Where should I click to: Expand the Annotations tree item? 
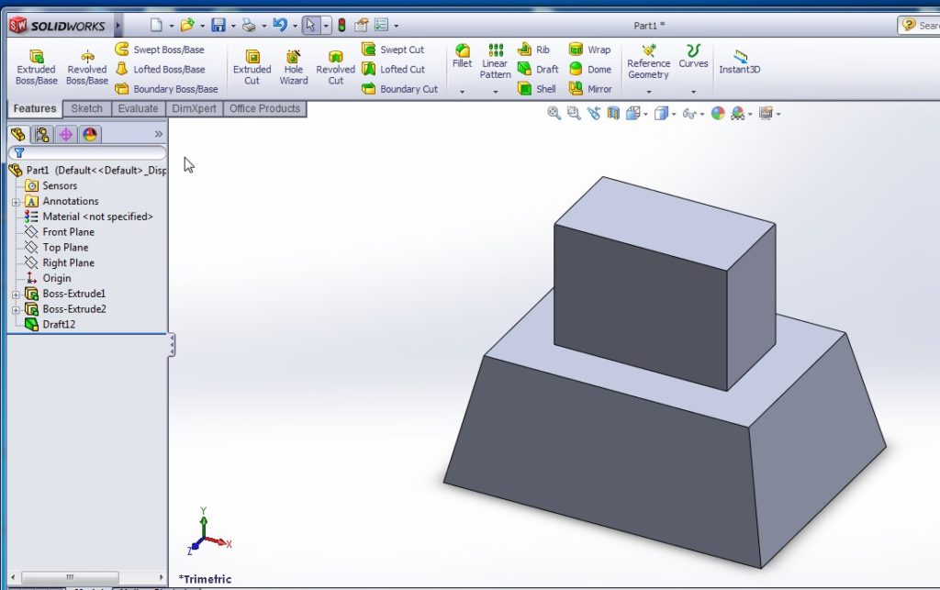[x=16, y=201]
